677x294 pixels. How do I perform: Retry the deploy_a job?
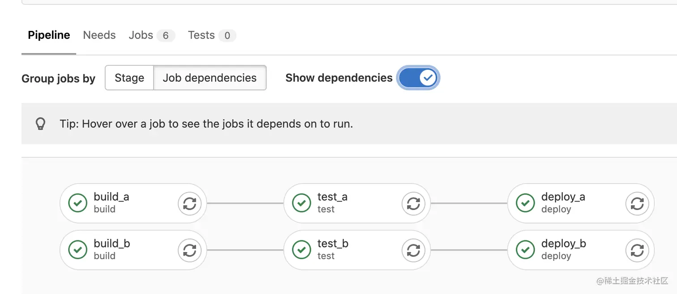(x=637, y=204)
